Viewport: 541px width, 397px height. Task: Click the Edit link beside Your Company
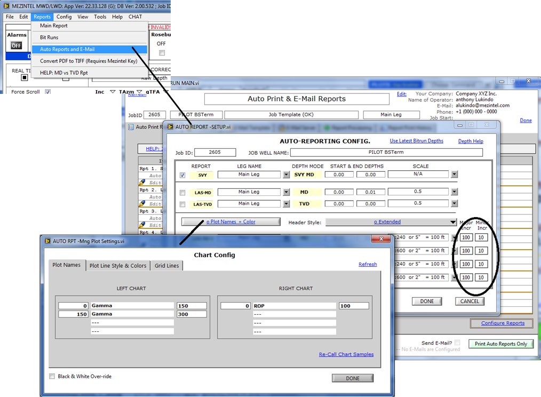pyautogui.click(x=402, y=94)
